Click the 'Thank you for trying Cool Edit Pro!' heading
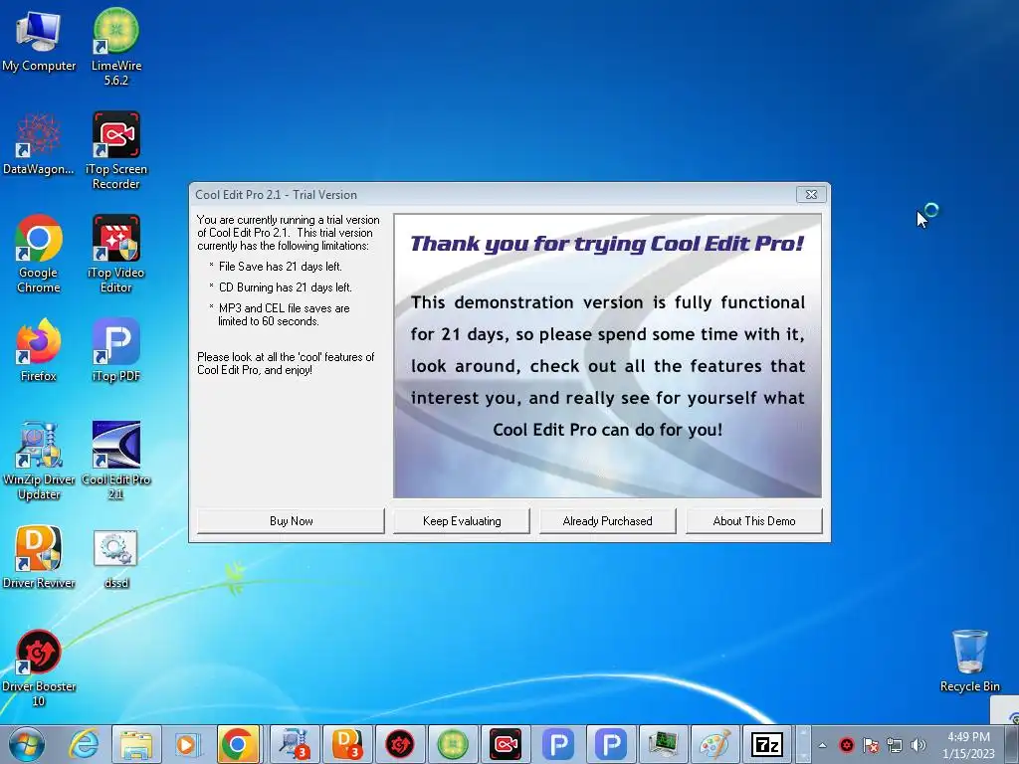1019x764 pixels. point(607,244)
